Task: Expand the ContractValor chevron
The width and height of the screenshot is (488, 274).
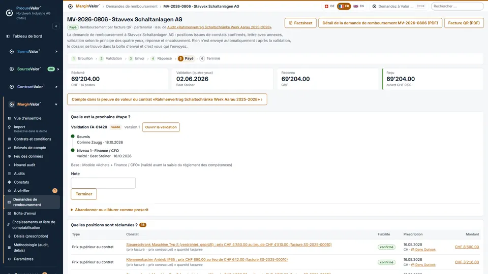Action: [56, 87]
